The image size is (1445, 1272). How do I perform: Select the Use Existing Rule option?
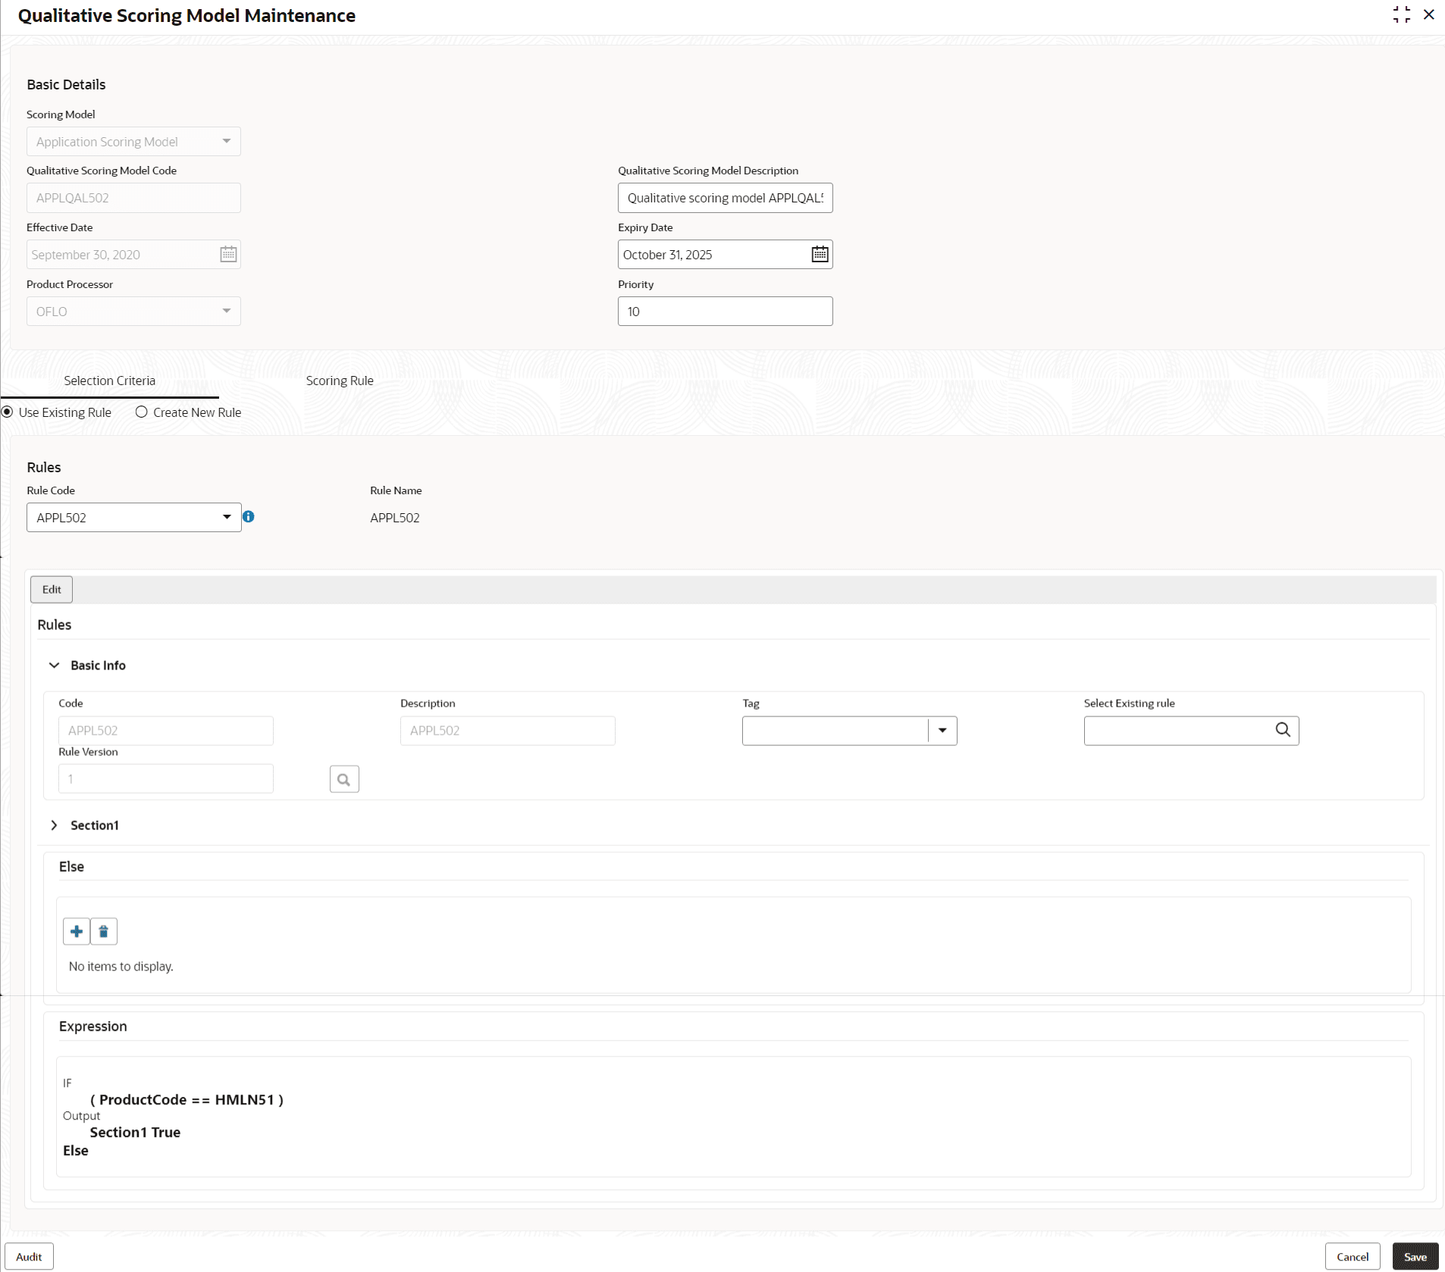coord(8,412)
